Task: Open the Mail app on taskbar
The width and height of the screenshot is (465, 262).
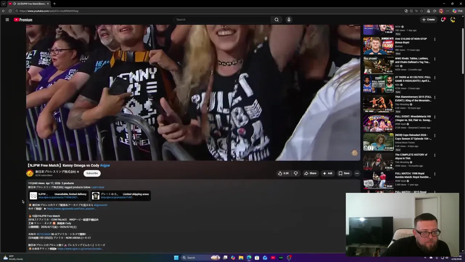Action: [265, 258]
